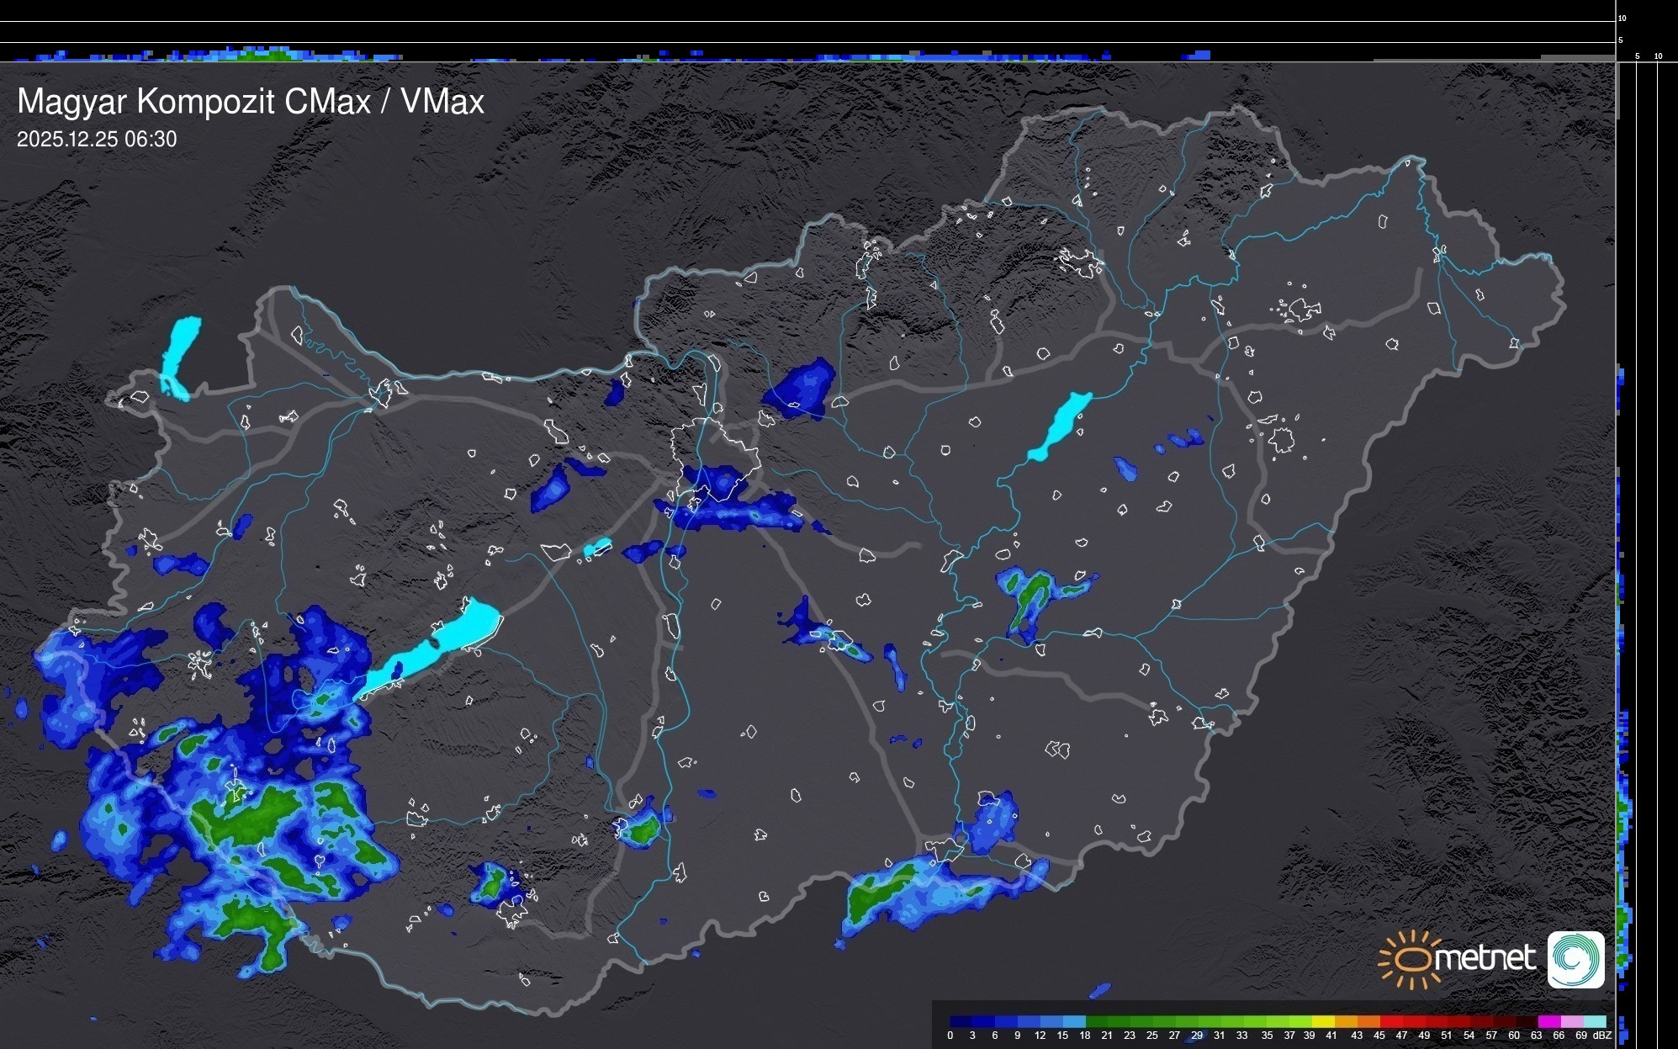Click the dBZ unit label on the legend
1678x1049 pixels.
pyautogui.click(x=1603, y=1036)
